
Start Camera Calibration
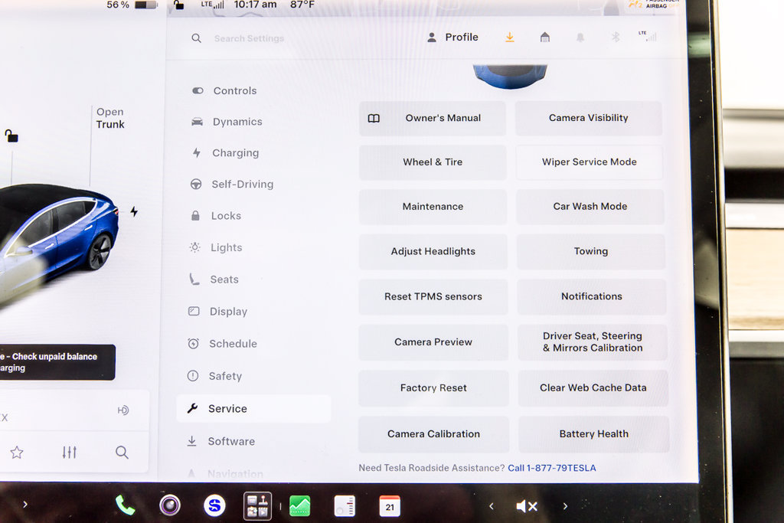[433, 434]
